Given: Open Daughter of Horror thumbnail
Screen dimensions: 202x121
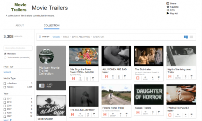Looking at the screenshot, I should (149, 95).
